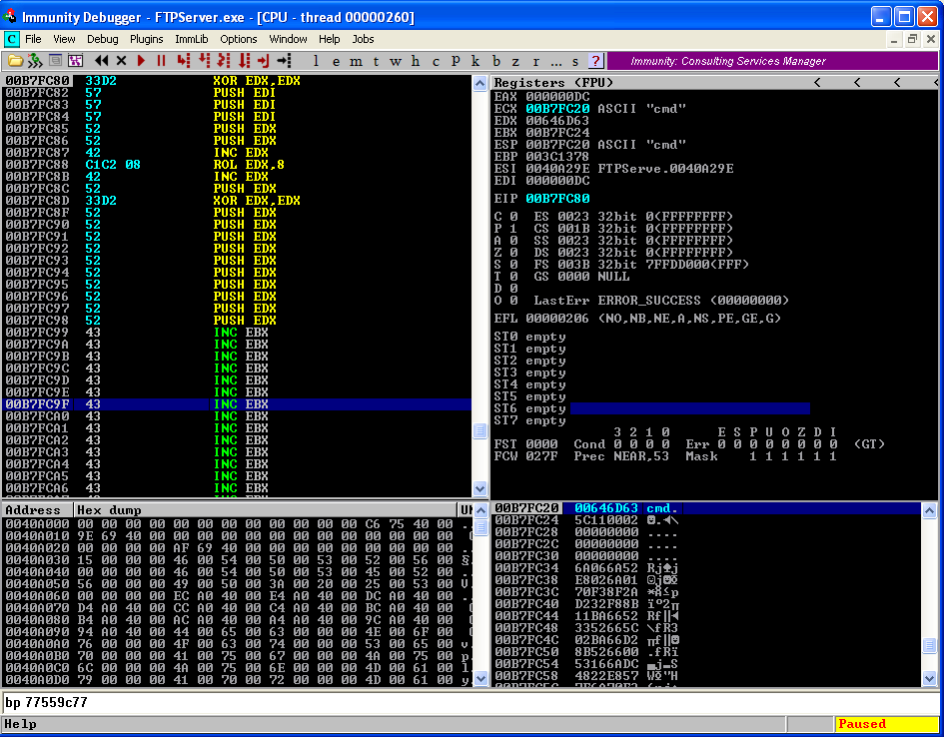
Task: Close the debugged program with the X icon
Action: click(121, 61)
